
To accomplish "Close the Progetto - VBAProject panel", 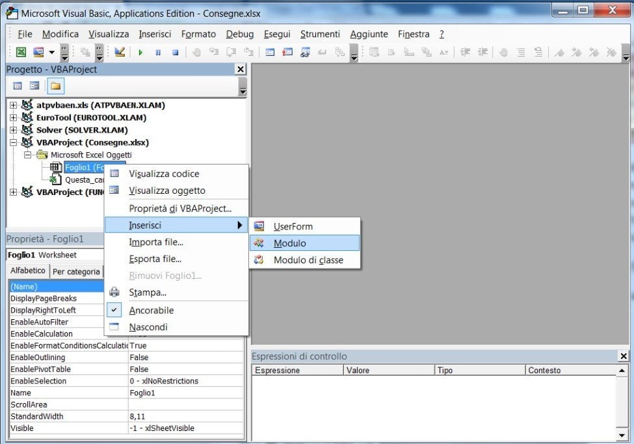I will tap(241, 69).
